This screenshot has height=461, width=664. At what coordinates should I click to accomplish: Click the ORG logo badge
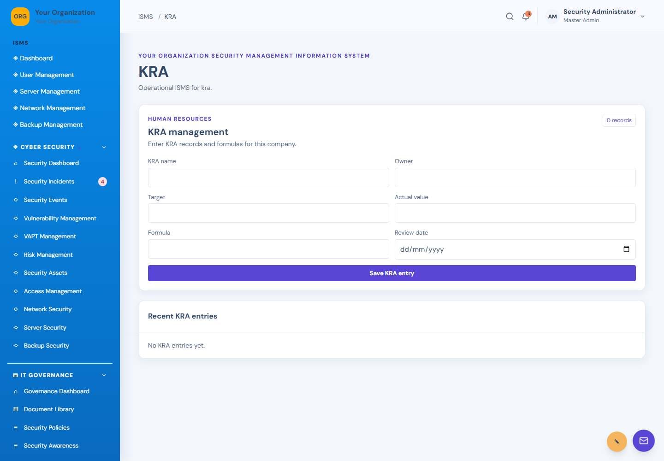pyautogui.click(x=20, y=17)
